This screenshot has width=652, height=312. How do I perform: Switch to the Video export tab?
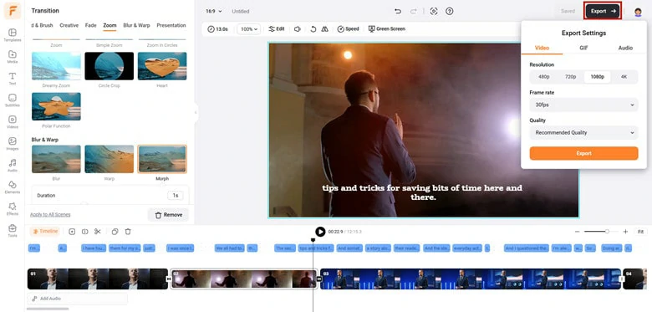pyautogui.click(x=542, y=49)
